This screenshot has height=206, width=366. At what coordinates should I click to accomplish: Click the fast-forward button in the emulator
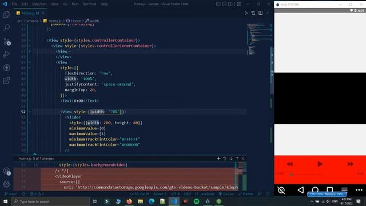pyautogui.click(x=351, y=164)
